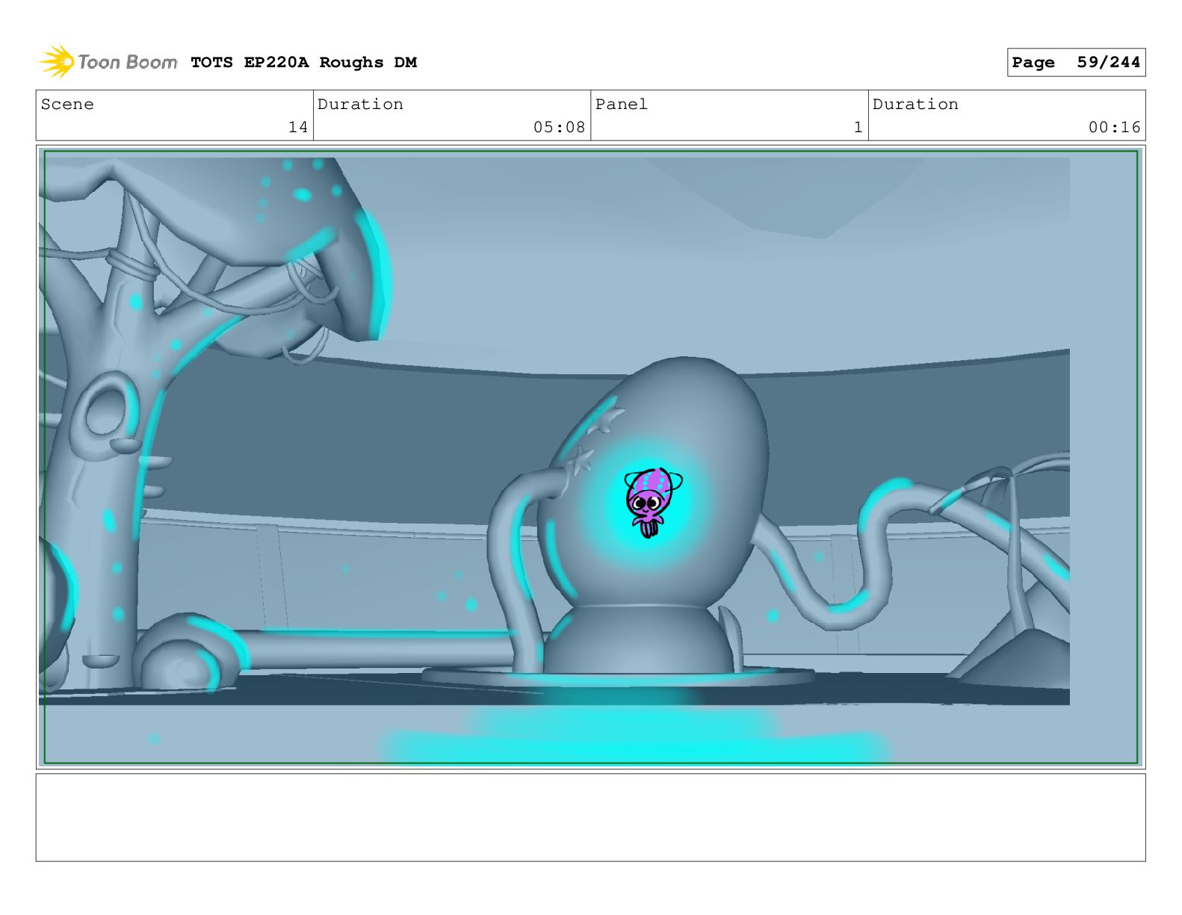Click the 'Page 59/244' box
The height and width of the screenshot is (915, 1182).
point(1076,63)
